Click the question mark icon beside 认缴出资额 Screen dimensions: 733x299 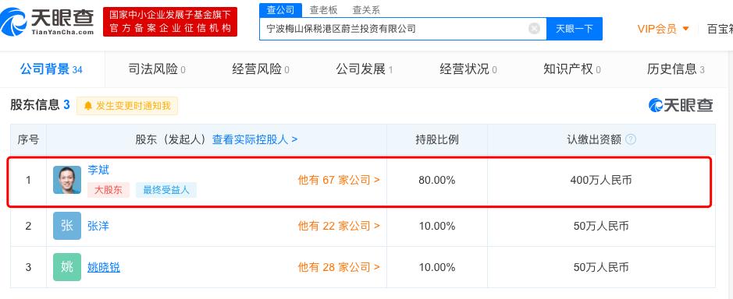point(631,139)
